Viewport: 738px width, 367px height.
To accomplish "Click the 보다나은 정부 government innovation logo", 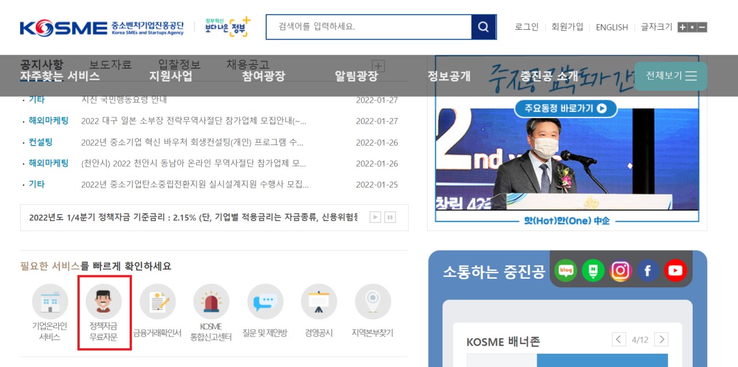I will (x=227, y=27).
